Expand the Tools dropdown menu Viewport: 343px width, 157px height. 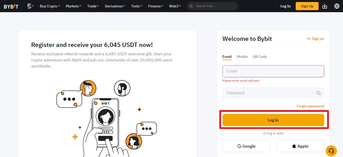pos(137,6)
